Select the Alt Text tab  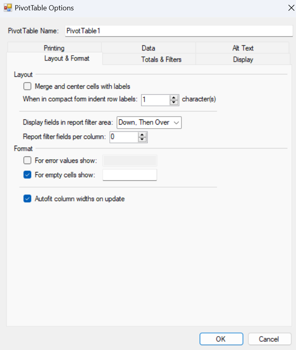point(243,48)
